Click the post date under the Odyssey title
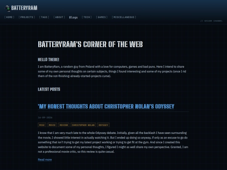Screen dimensions: 227x170 coord(45,118)
